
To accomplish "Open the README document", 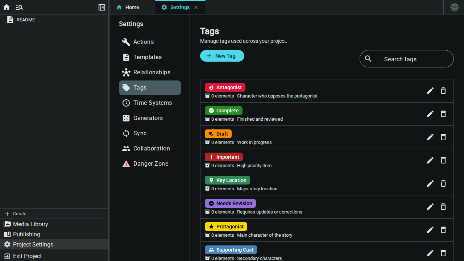I will pyautogui.click(x=54, y=20).
